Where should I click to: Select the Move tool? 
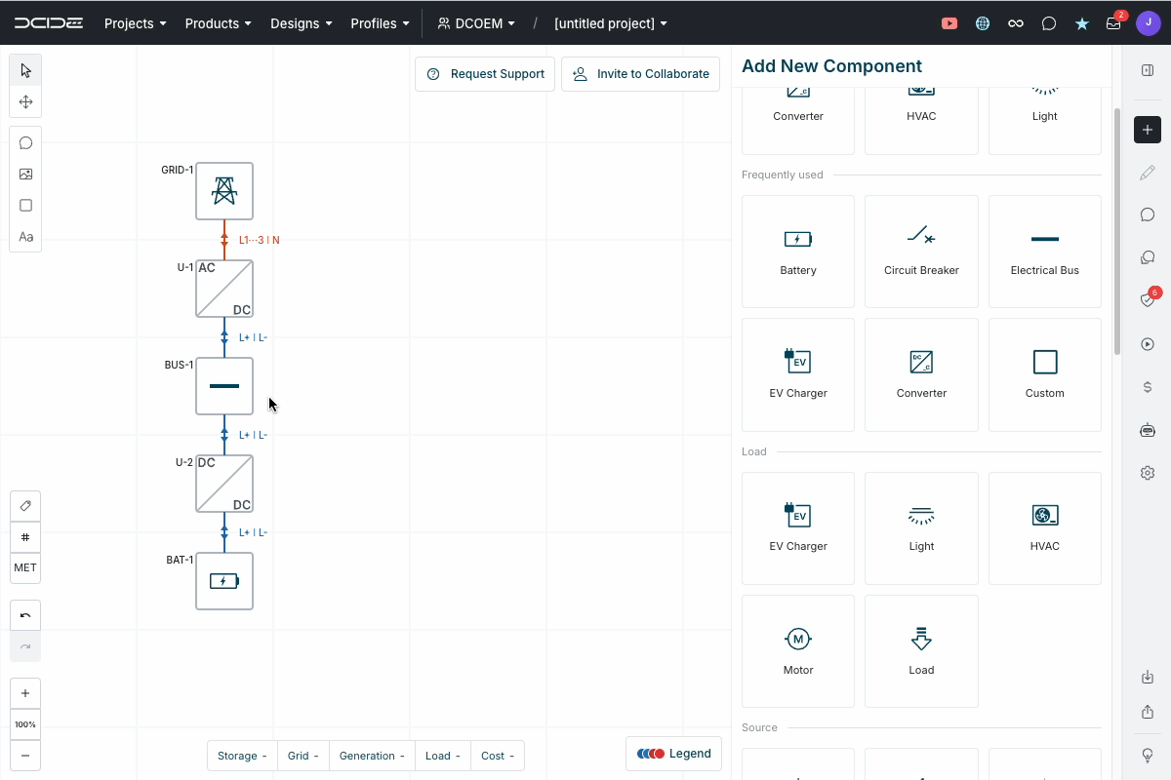[x=24, y=101]
